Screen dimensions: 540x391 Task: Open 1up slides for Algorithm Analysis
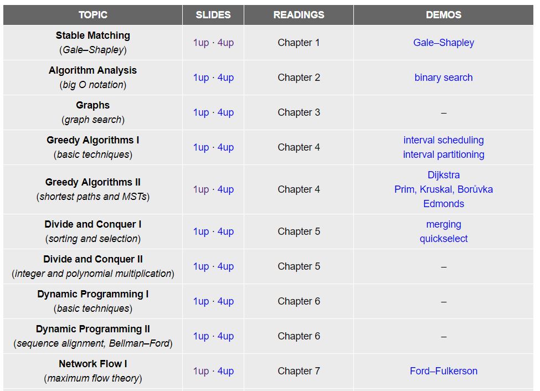pos(200,78)
